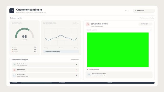This screenshot has height=92, width=164.
Task: Click the LIVE ANALYSIS status pill
Action: tap(144, 11)
